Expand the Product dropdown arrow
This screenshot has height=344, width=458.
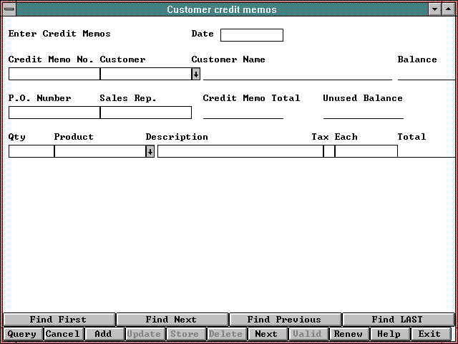150,151
